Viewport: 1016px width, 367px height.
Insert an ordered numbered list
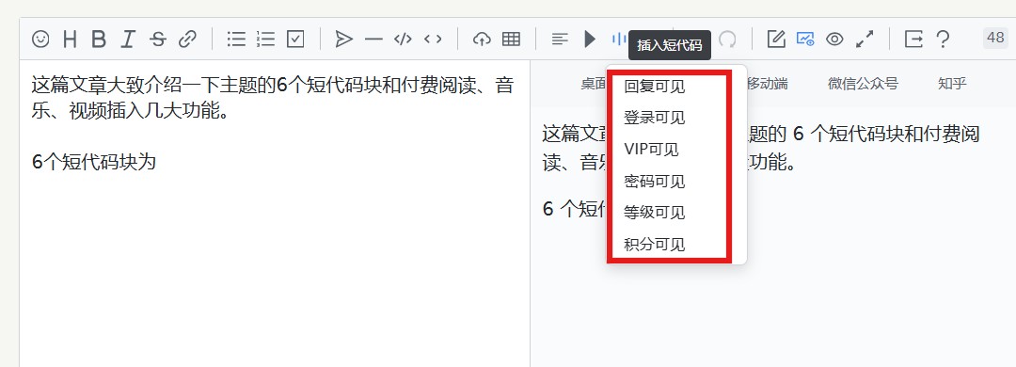pos(265,40)
